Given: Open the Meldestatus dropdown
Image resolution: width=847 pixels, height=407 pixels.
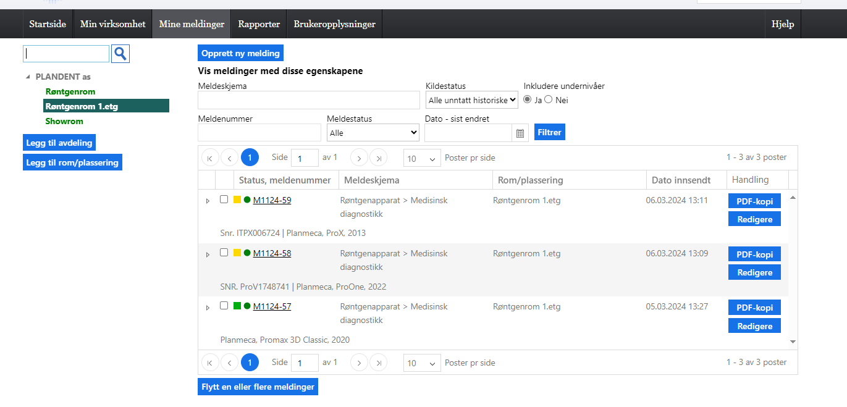Looking at the screenshot, I should pos(373,133).
